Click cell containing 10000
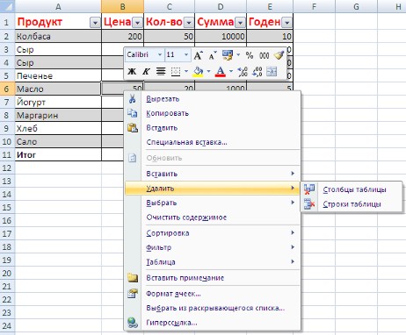 (221, 36)
